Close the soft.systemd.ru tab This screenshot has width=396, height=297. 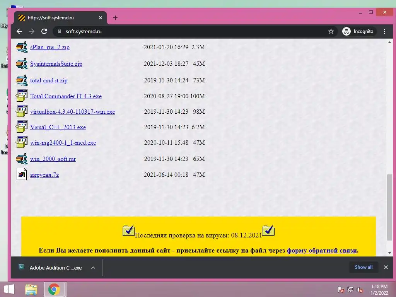[101, 18]
